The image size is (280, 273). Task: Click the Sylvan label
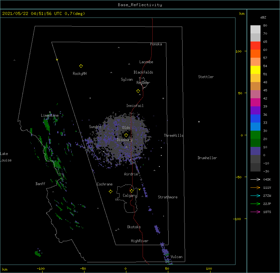pyautogui.click(x=127, y=79)
